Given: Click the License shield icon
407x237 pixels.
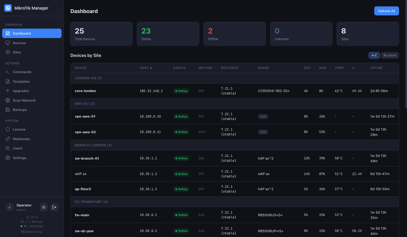Looking at the screenshot, I should [8, 129].
